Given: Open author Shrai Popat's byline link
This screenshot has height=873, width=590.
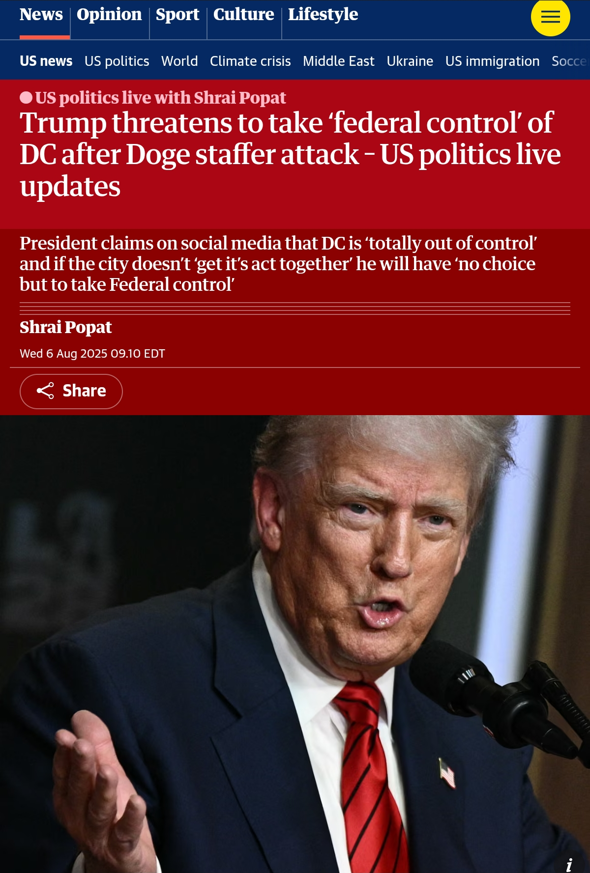Looking at the screenshot, I should pyautogui.click(x=66, y=327).
